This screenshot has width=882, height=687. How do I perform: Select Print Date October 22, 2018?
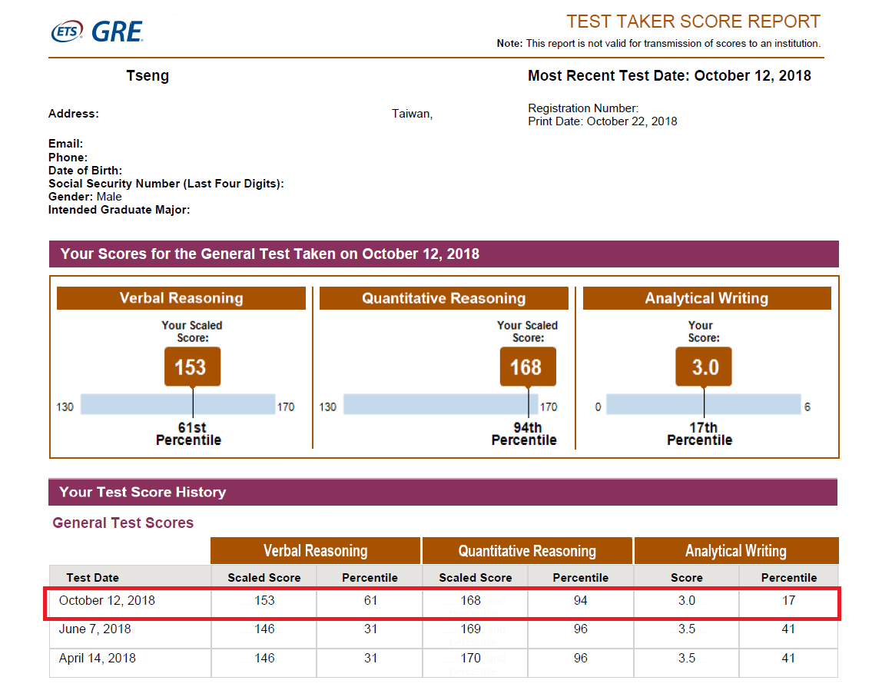coord(602,121)
